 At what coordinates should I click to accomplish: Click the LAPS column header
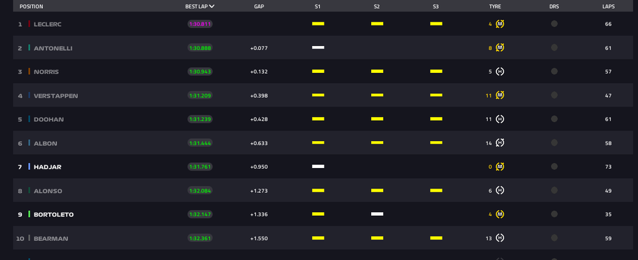click(x=608, y=6)
